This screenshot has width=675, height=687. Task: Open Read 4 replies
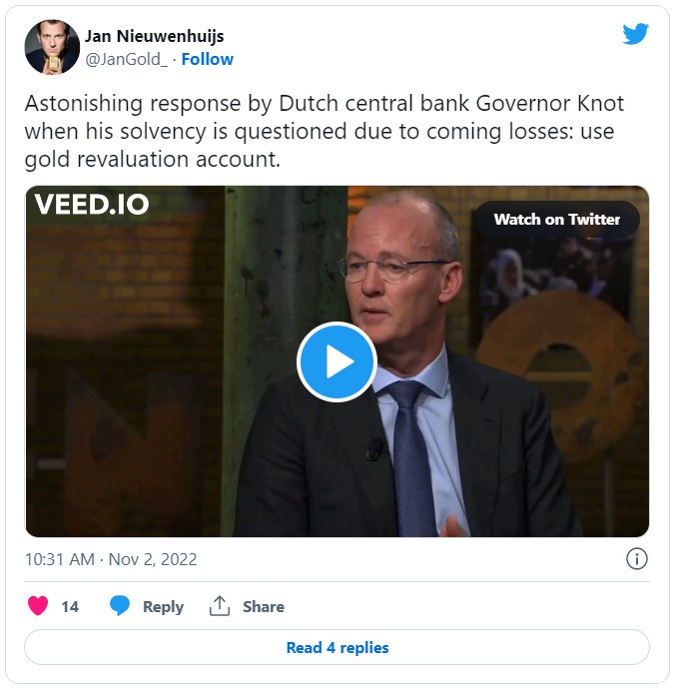point(337,647)
